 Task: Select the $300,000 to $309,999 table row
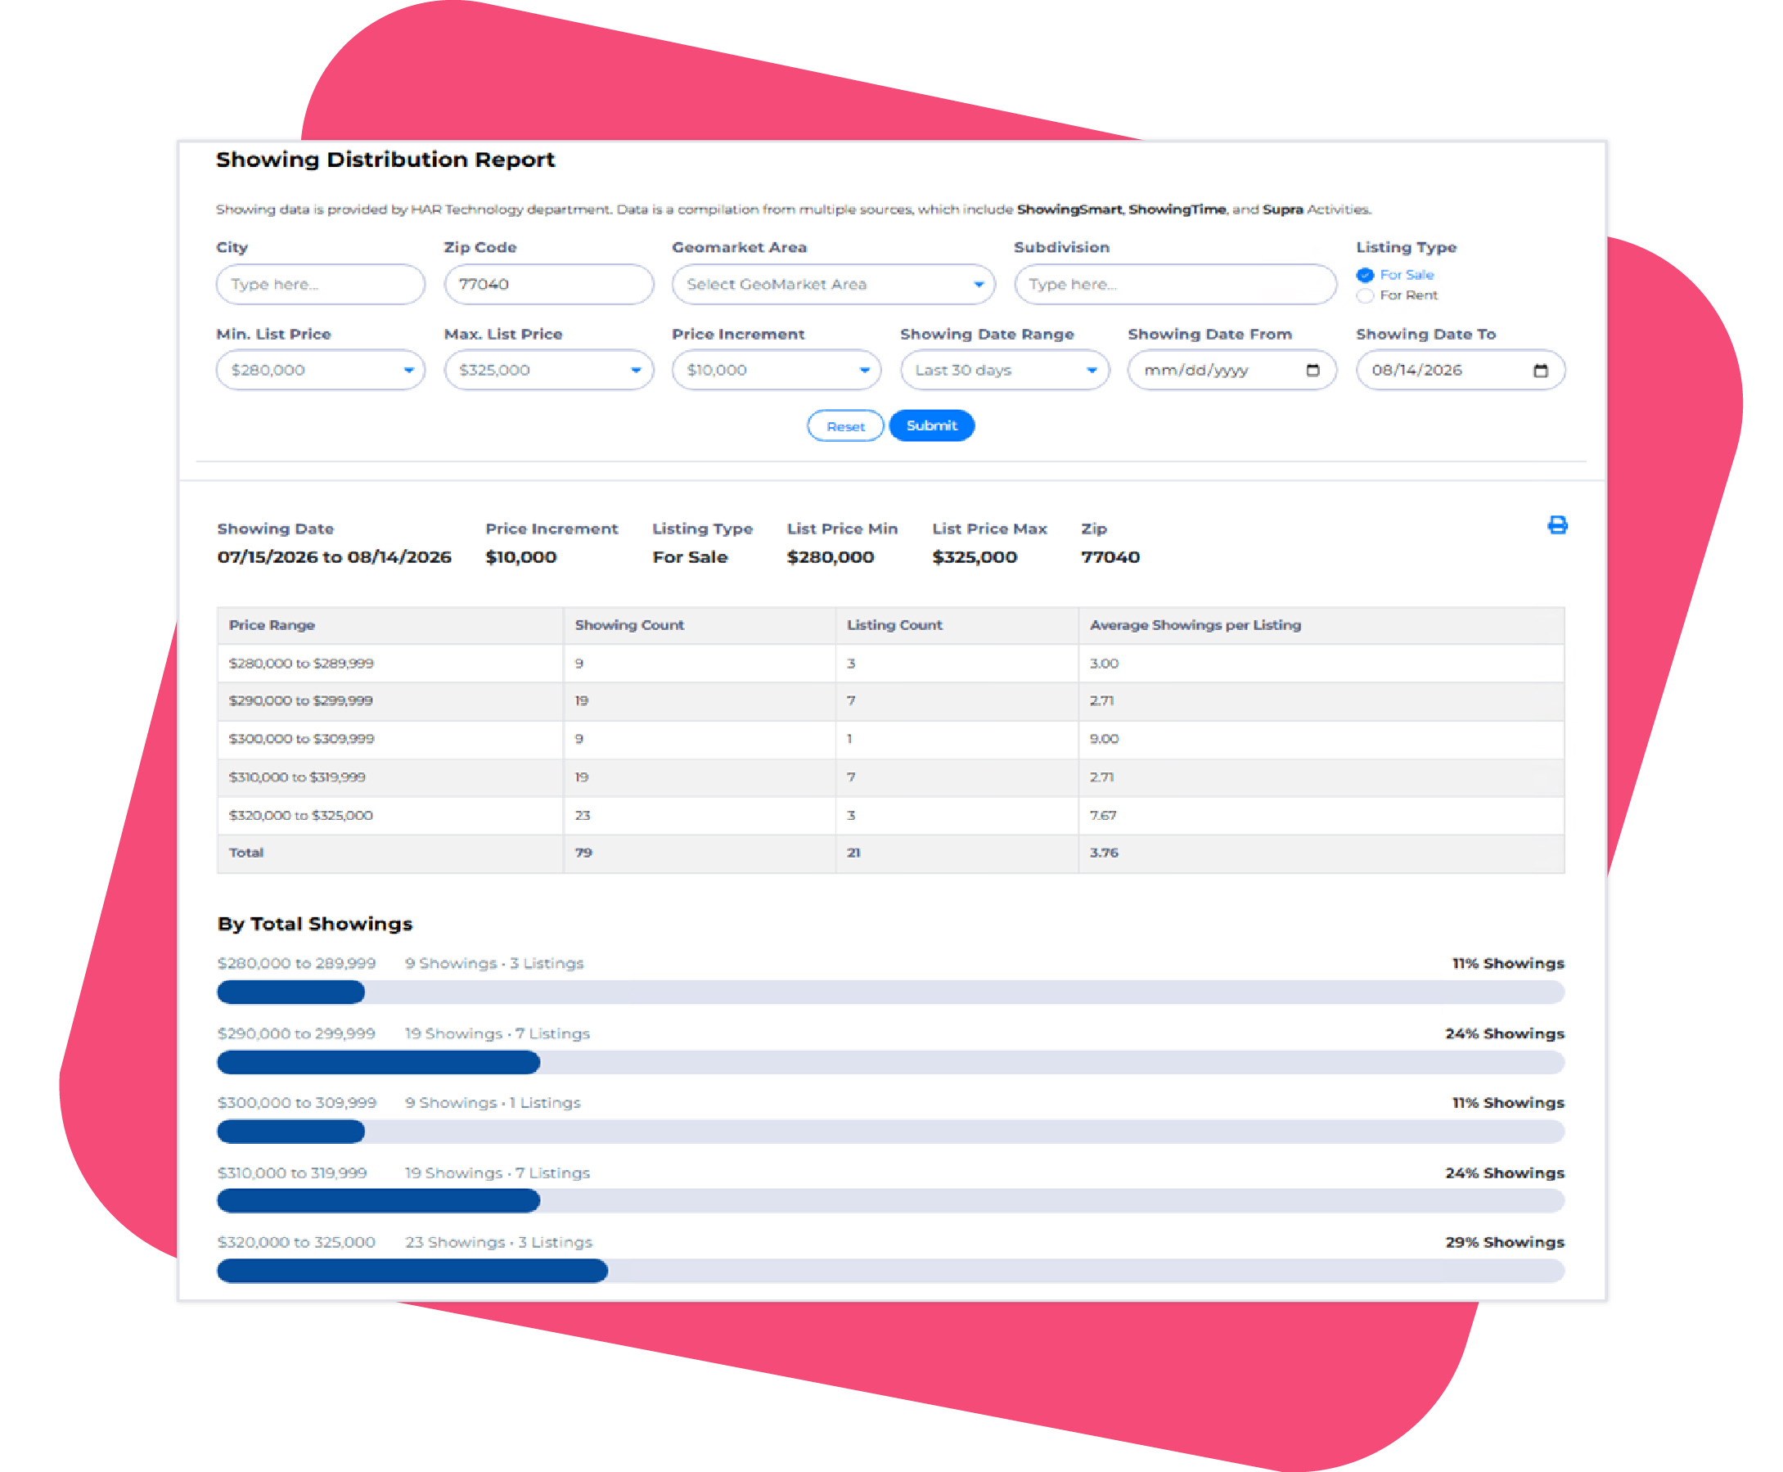(x=890, y=739)
